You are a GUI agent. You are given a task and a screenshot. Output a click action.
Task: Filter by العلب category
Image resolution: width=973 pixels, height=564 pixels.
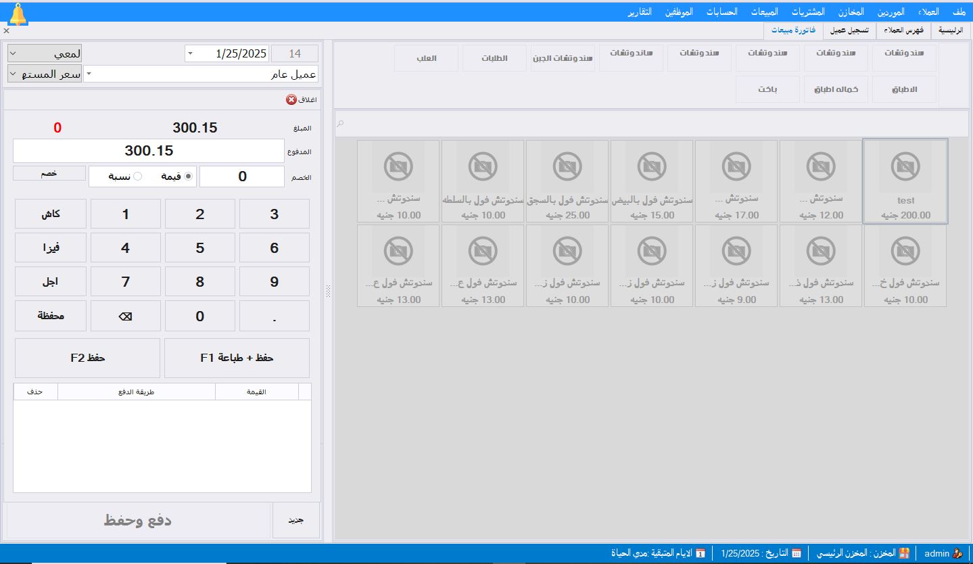[427, 58]
